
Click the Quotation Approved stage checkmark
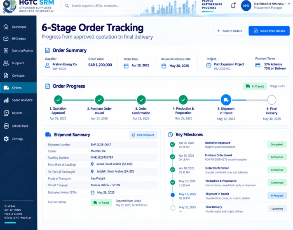point(58,100)
